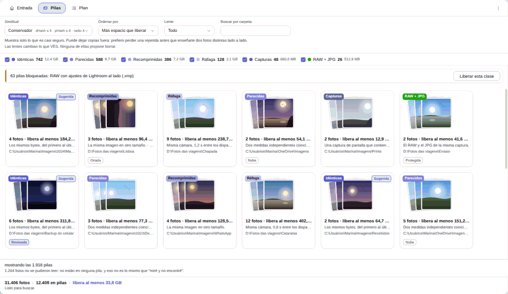Click the list icon next to Plan
The width and height of the screenshot is (508, 294).
point(74,8)
